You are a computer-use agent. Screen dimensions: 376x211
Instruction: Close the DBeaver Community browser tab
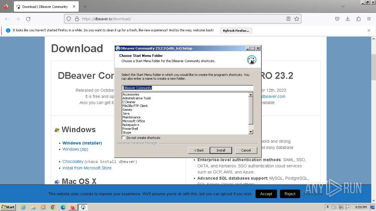[74, 6]
